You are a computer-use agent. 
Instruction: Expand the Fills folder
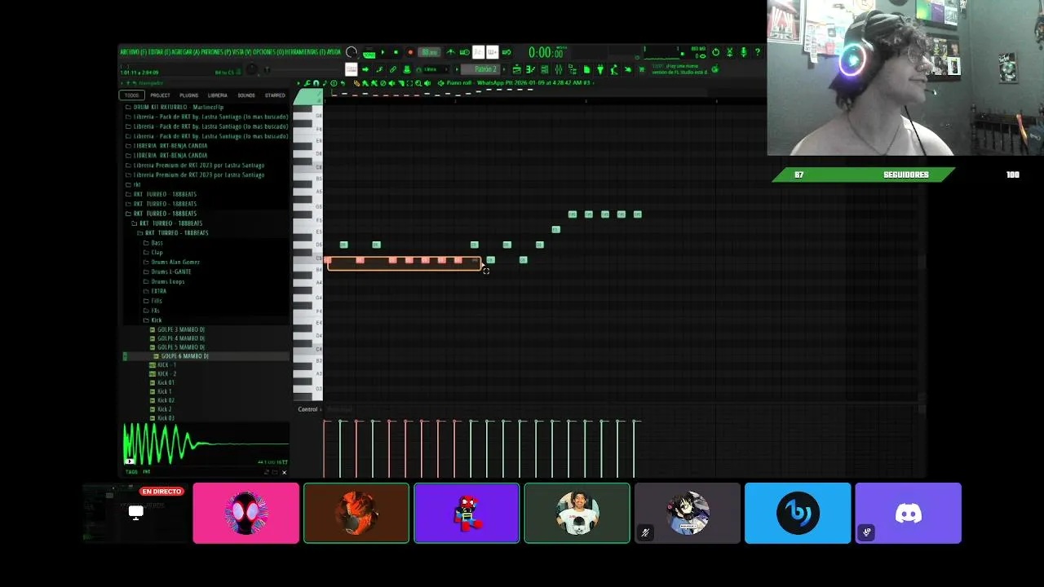pos(153,301)
